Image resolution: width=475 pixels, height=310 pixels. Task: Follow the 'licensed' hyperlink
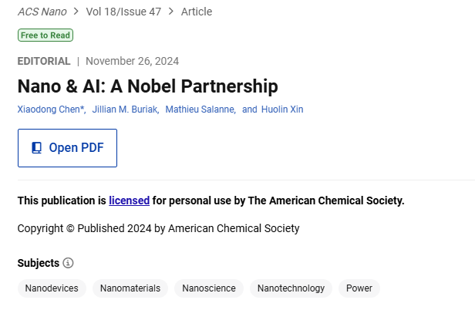point(130,200)
